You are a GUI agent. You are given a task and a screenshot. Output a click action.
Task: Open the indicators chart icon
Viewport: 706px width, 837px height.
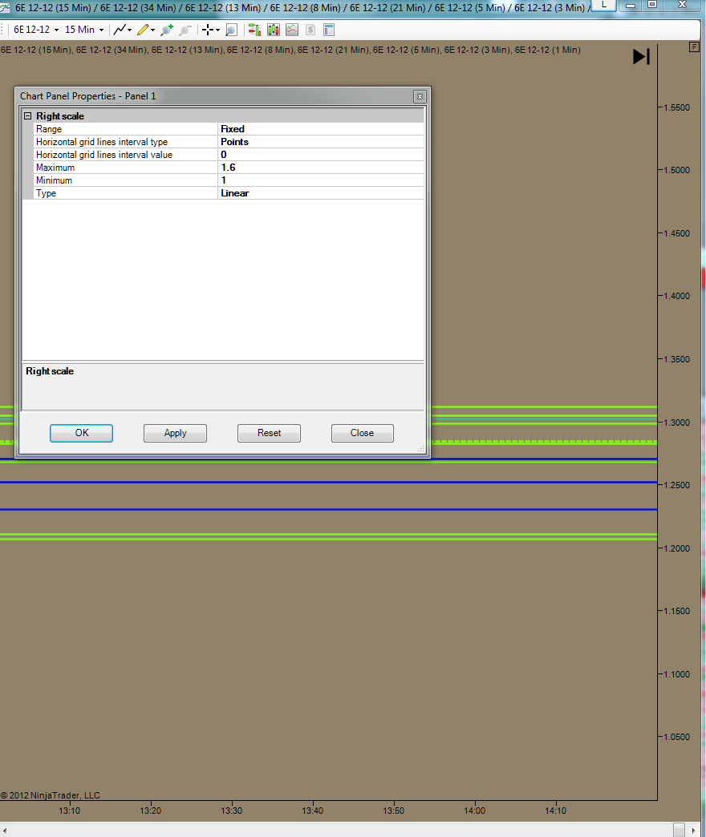click(x=292, y=30)
